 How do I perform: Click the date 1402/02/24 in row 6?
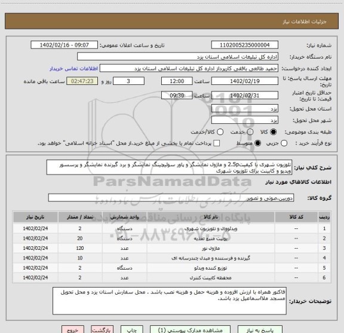(35, 277)
